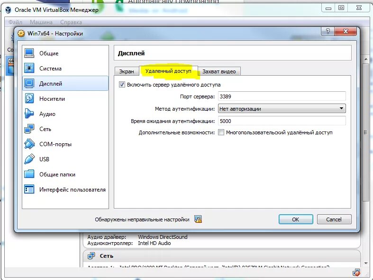Screen dimensions: 373x280
Task: Open the Справка menu
Action: point(71,22)
